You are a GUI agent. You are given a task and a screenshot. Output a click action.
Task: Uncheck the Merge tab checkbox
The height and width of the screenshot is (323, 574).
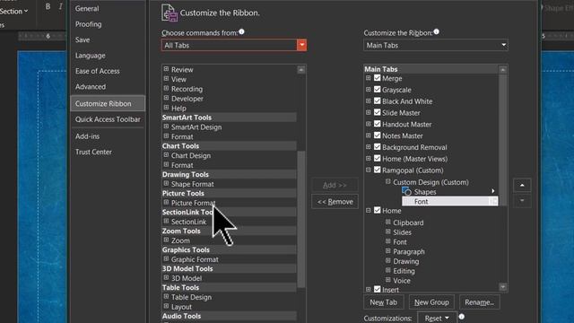click(x=378, y=78)
